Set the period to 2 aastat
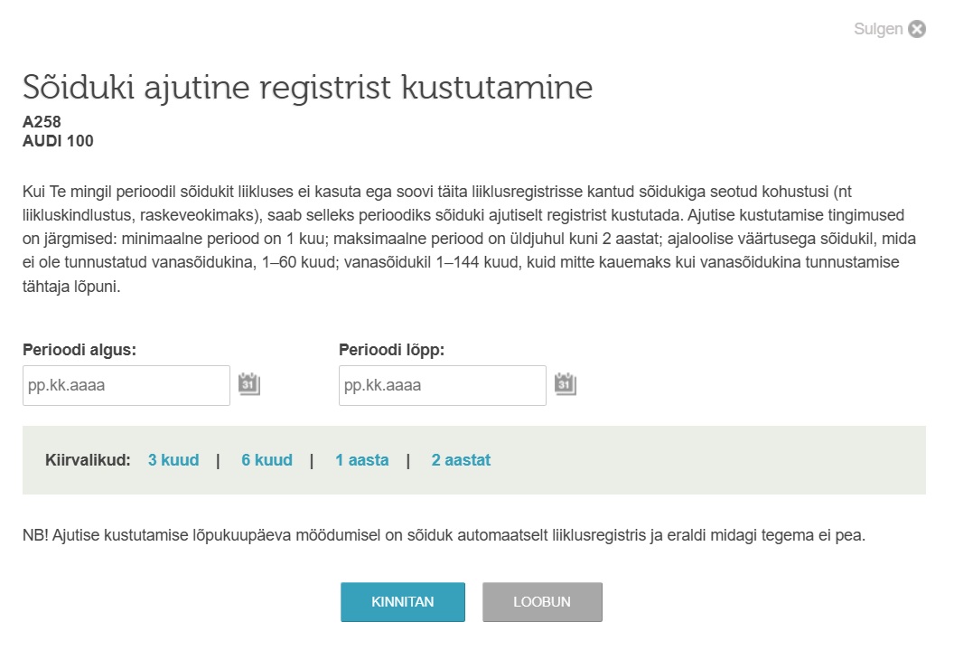This screenshot has width=954, height=650. pyautogui.click(x=461, y=460)
